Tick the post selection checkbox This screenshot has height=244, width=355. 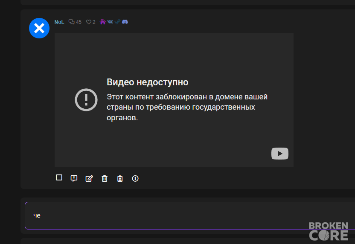pos(59,177)
